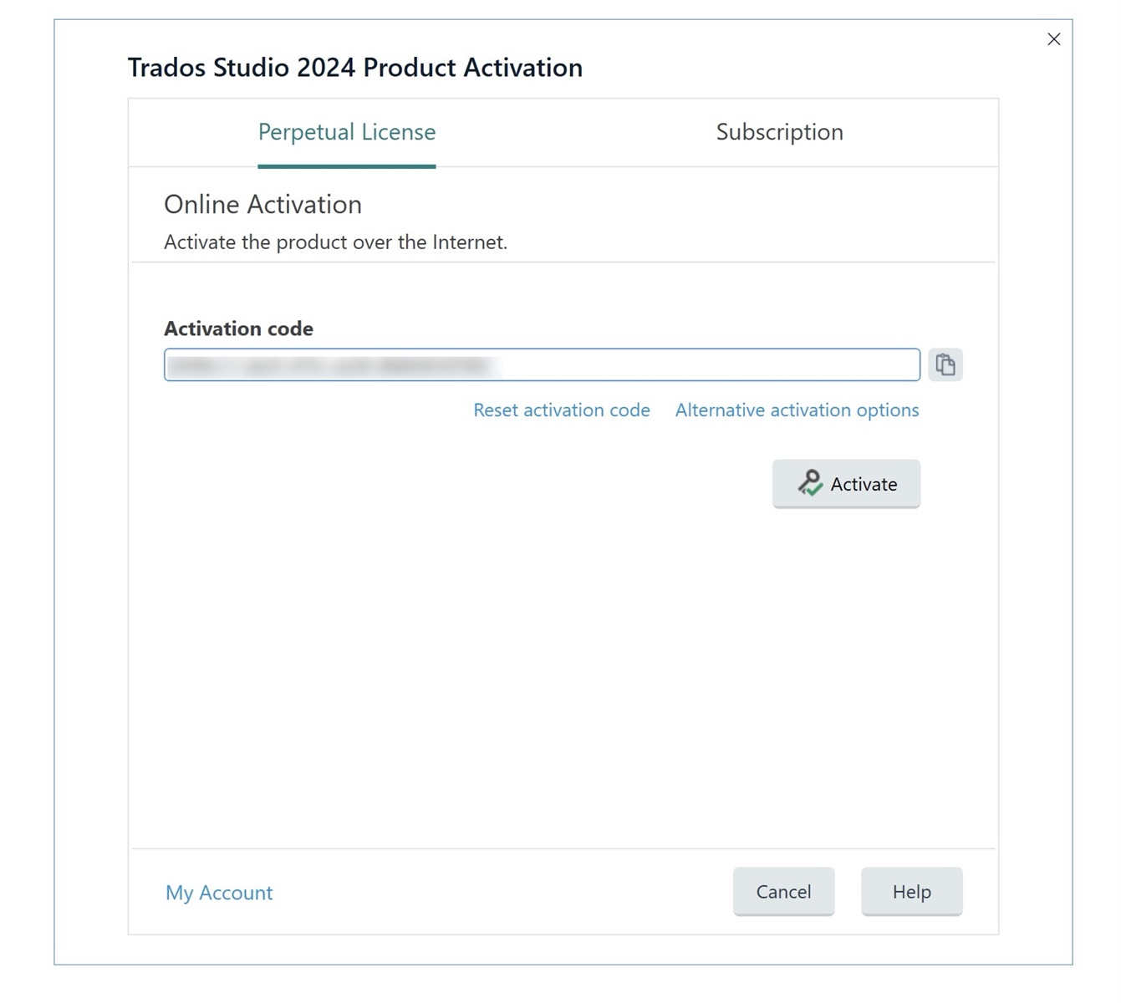Viewport: 1121px width, 1003px height.
Task: Click the X icon to close the dialog
Action: point(1053,38)
